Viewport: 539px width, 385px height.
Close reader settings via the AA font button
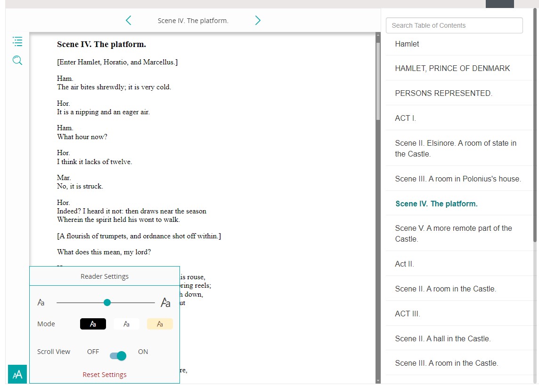click(x=17, y=374)
